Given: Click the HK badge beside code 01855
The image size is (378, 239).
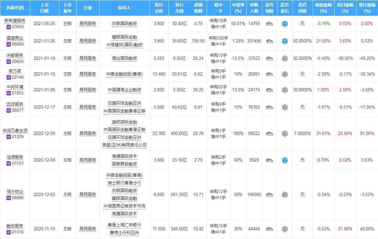Looking at the screenshot, I should [x=9, y=93].
